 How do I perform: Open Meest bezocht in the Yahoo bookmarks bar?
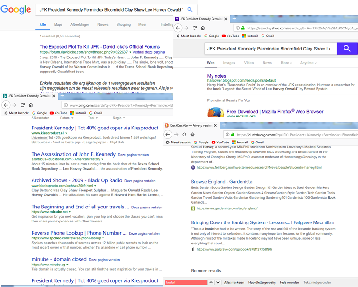tap(189, 36)
